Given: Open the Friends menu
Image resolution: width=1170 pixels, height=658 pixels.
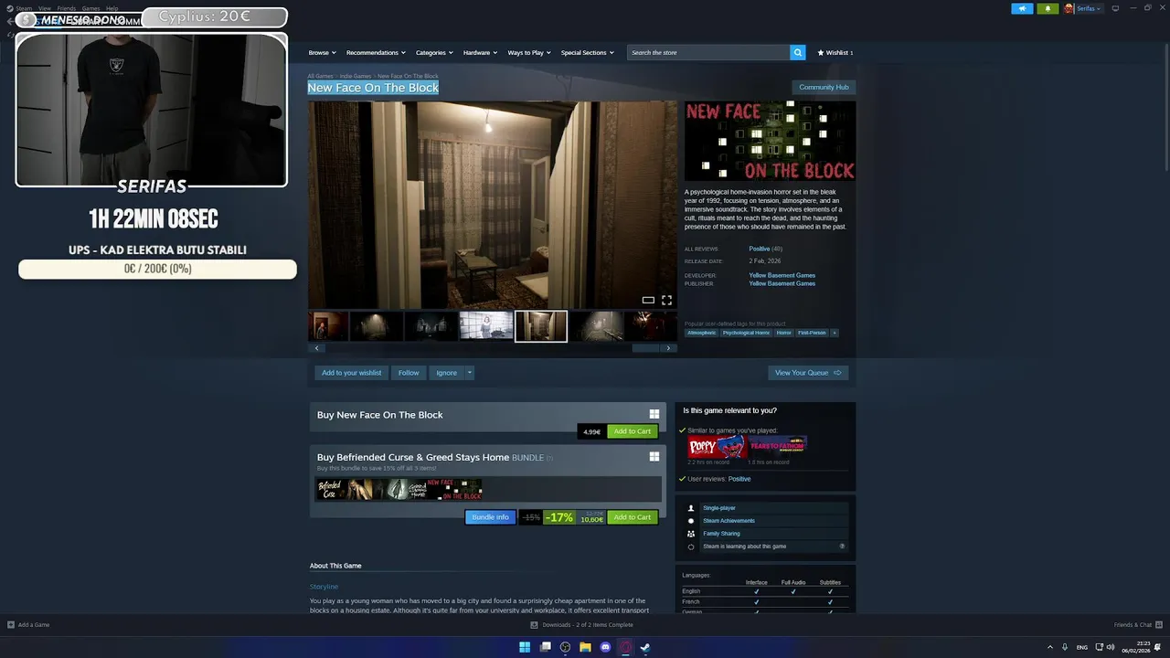Looking at the screenshot, I should tap(66, 8).
